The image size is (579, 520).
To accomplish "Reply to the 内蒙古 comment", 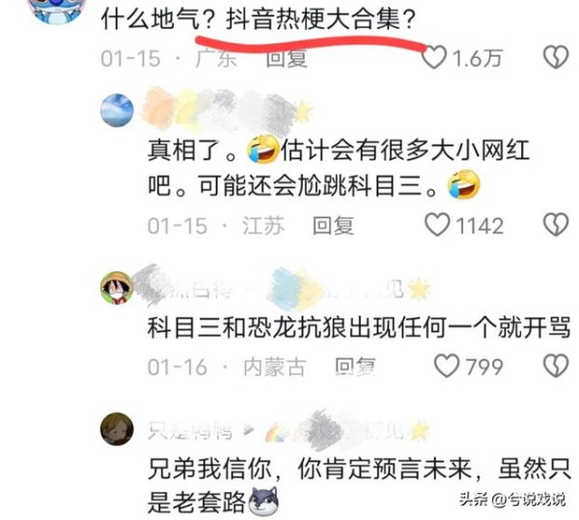I will (x=355, y=367).
